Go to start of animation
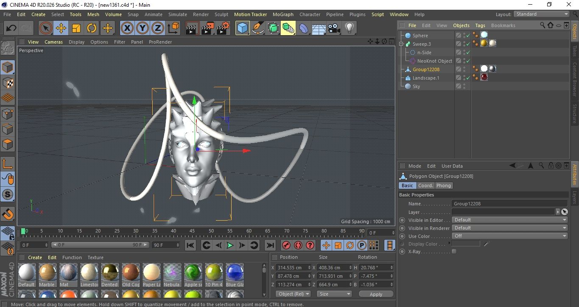Screen dimensions: 579x307 pos(190,245)
